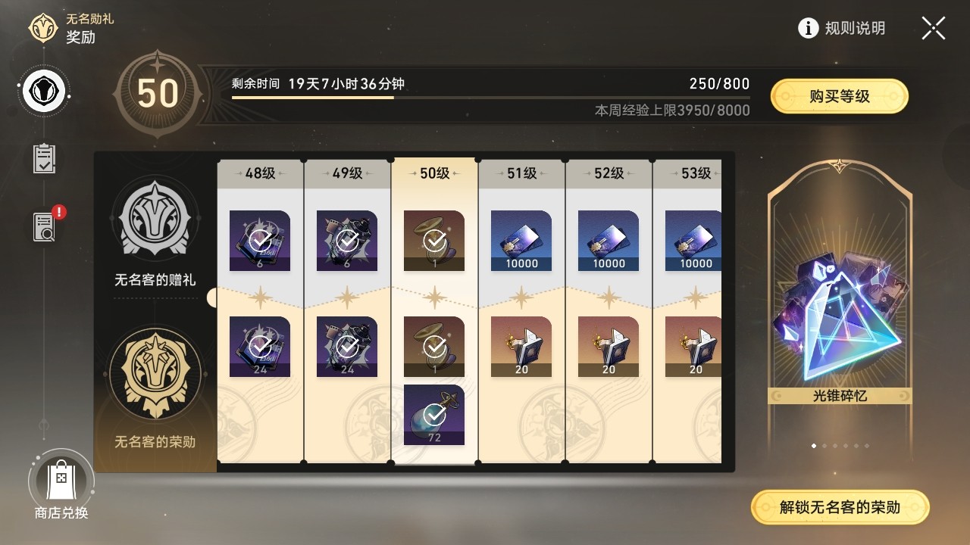Select the rewards tab icon in sidebar

[x=45, y=93]
